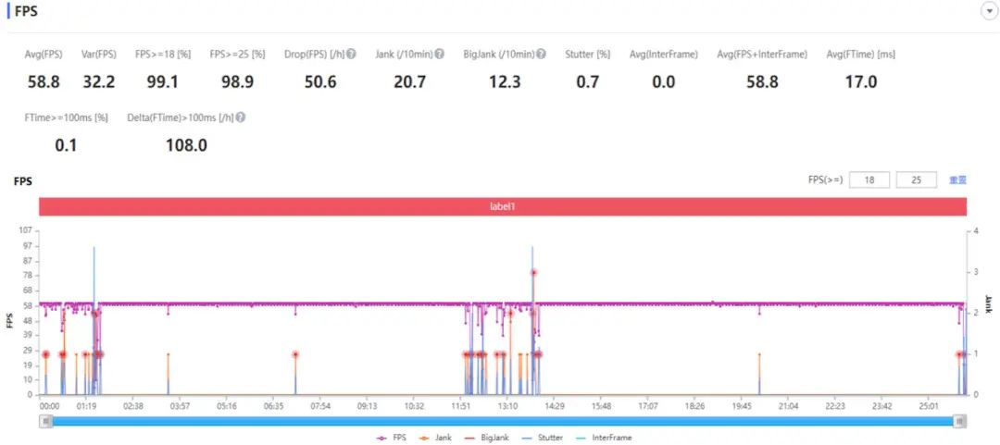Grab the left handle of the time range slider
The width and height of the screenshot is (1000, 445).
pos(45,421)
